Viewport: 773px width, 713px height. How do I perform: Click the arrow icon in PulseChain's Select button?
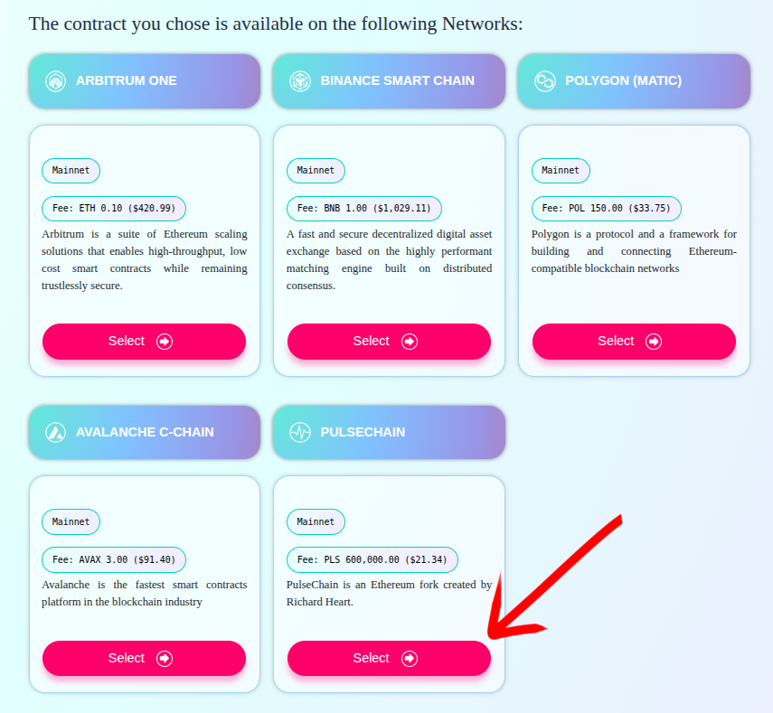coord(410,658)
